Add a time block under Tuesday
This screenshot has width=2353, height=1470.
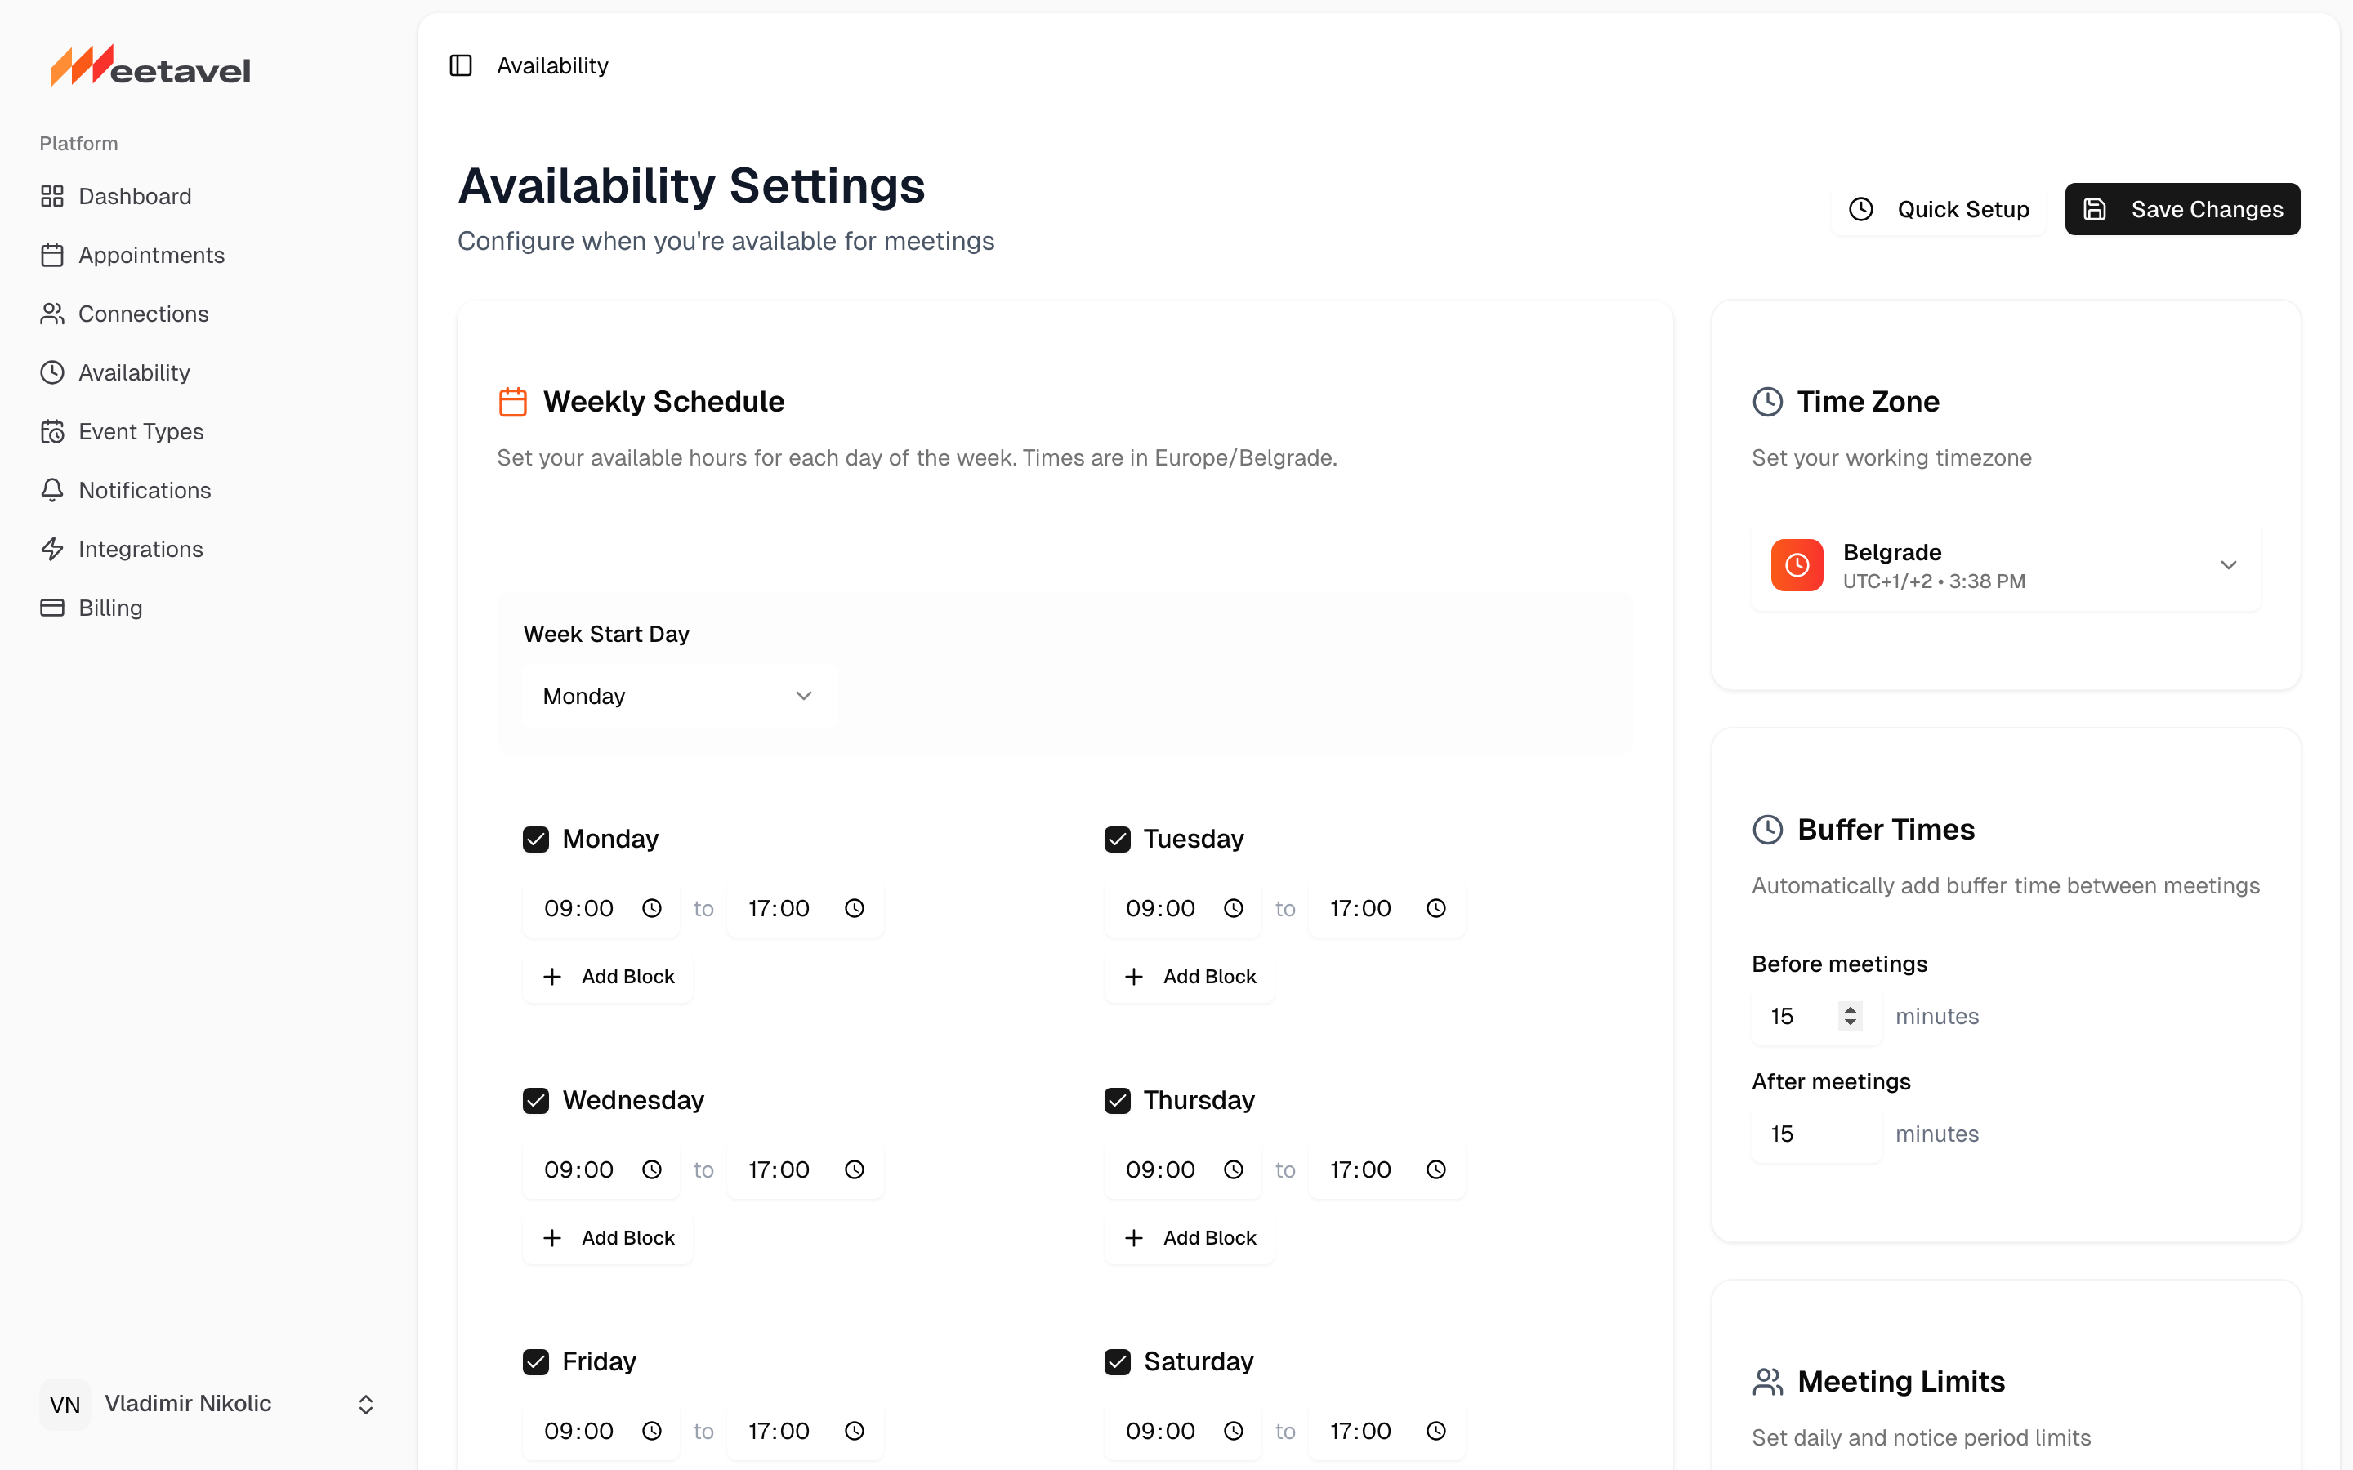1188,976
